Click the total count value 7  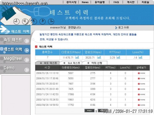click(x=47, y=57)
